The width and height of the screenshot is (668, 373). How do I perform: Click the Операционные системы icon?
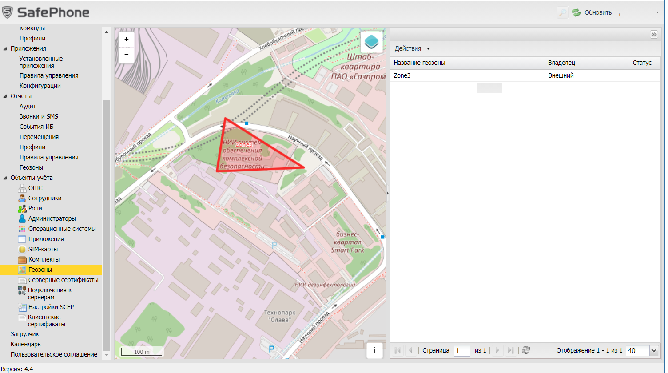[22, 229]
